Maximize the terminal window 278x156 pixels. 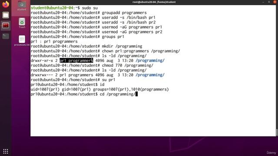[269, 2]
